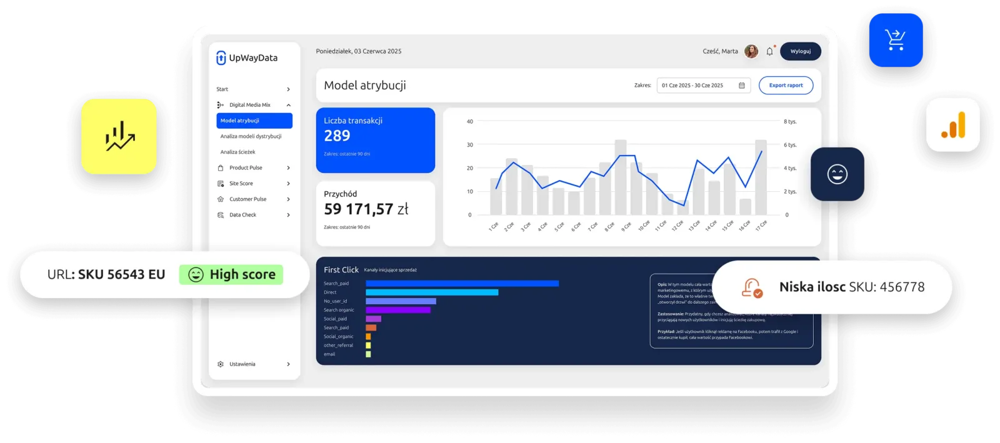Select the Model atrybucji menu item
1000x443 pixels.
pos(254,121)
